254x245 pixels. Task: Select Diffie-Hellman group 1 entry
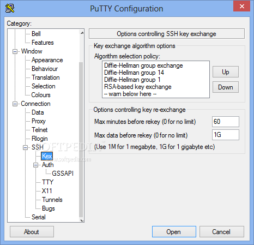[x=156, y=80]
